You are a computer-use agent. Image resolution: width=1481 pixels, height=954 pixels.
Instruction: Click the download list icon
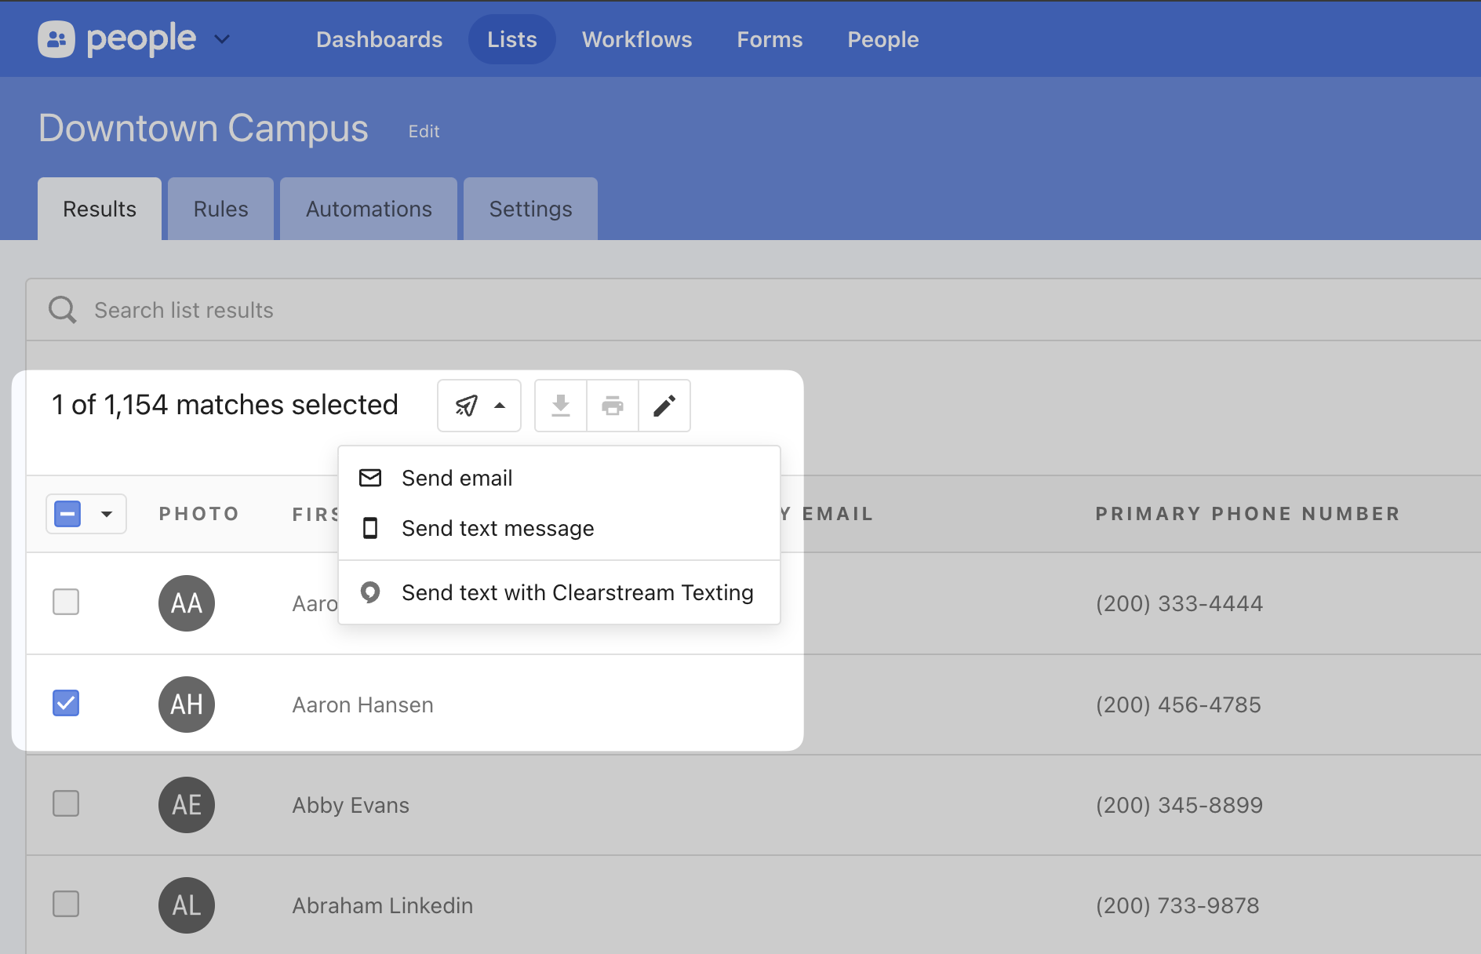coord(560,406)
